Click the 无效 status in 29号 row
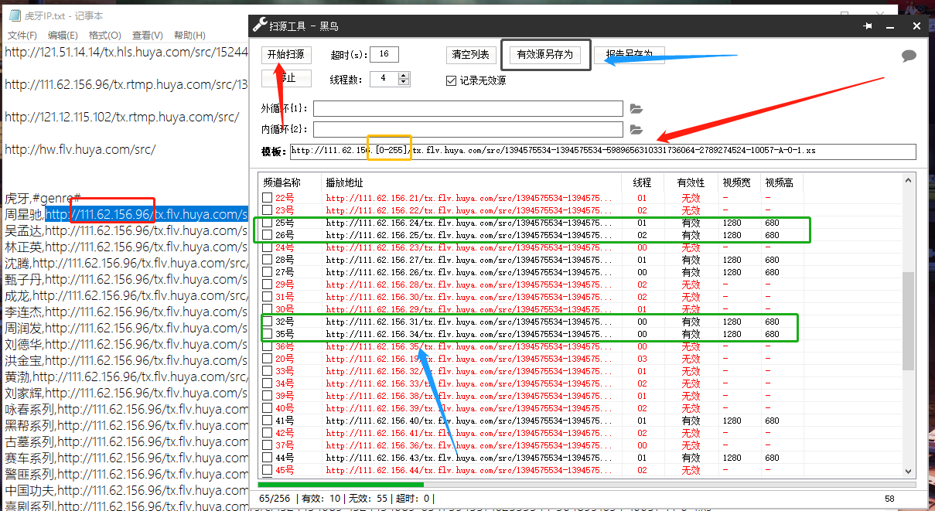The width and height of the screenshot is (935, 511). pyautogui.click(x=691, y=284)
